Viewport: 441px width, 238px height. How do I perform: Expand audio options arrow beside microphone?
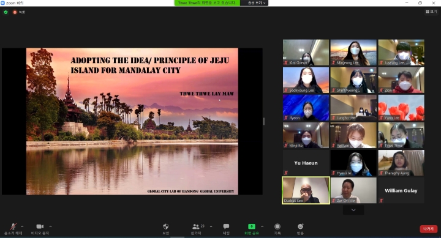point(22,226)
